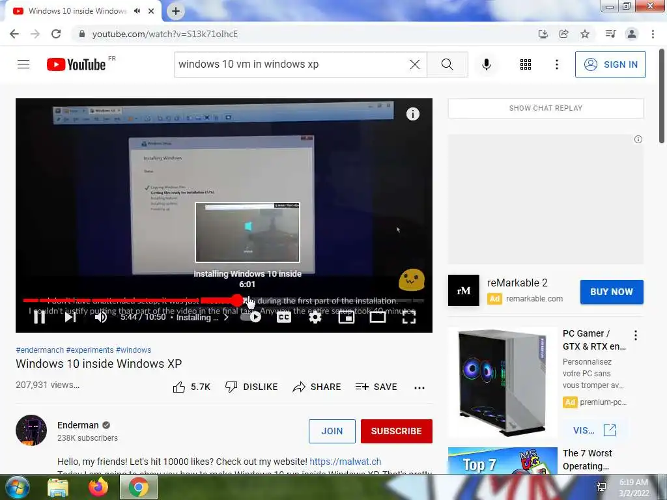Open #experiments hashtag

pos(90,350)
